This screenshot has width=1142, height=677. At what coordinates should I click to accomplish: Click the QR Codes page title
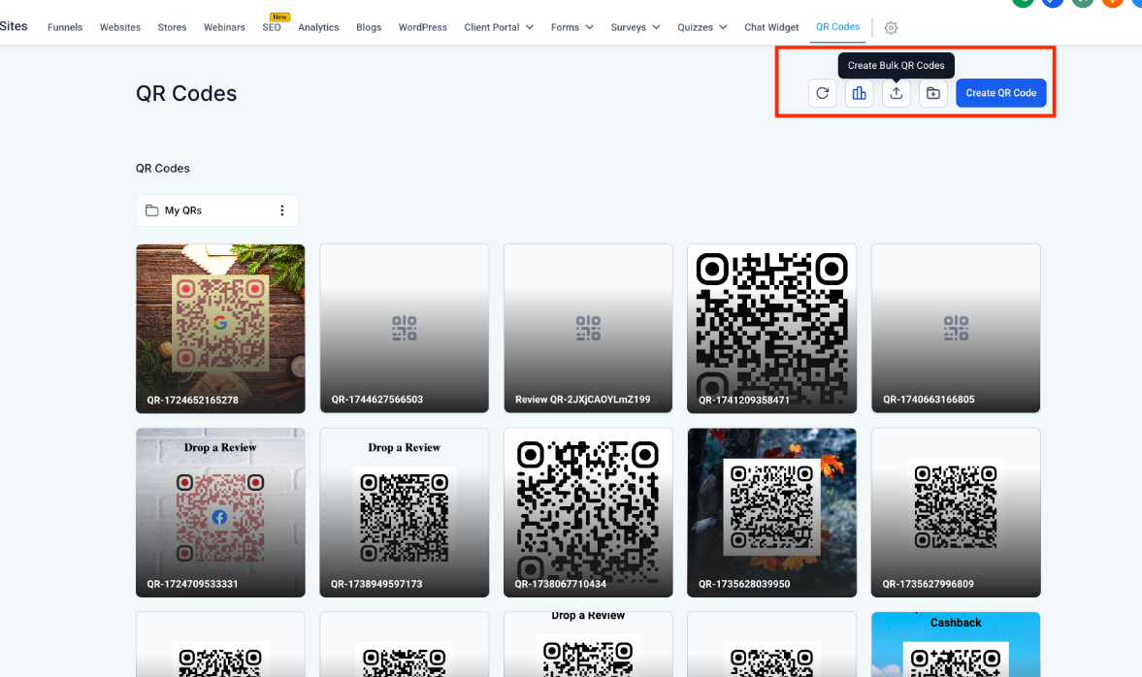(186, 94)
